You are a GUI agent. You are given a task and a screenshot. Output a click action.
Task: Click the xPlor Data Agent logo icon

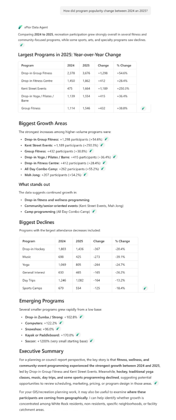point(20,27)
